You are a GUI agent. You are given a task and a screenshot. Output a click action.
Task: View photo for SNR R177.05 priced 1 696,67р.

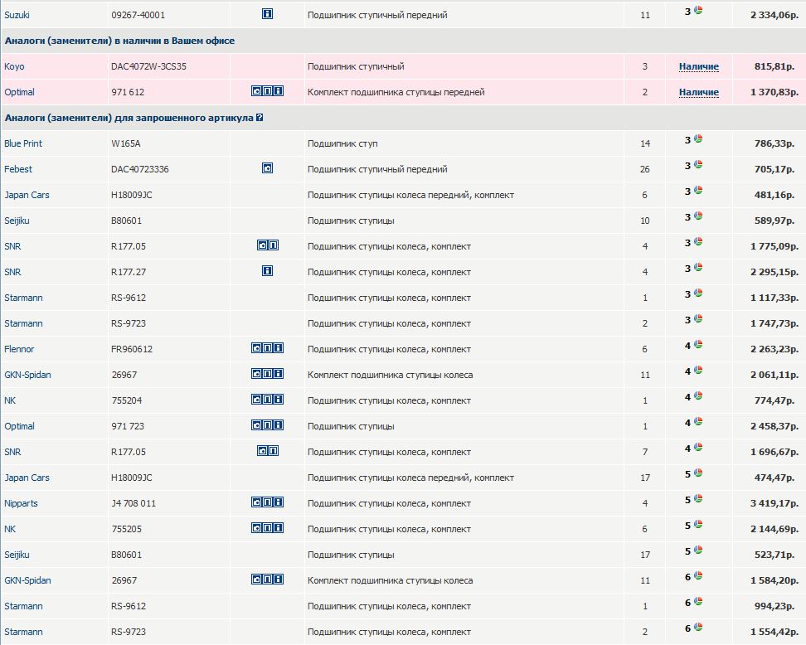click(x=262, y=451)
